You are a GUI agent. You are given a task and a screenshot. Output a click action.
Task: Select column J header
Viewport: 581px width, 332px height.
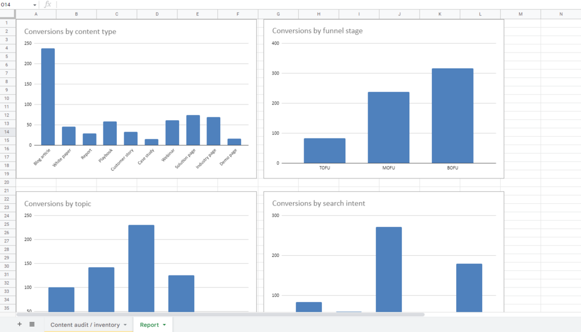point(399,14)
